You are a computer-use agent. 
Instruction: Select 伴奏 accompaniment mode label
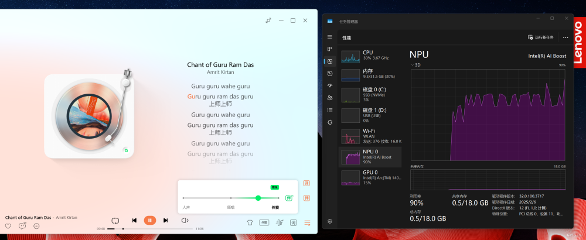click(x=275, y=208)
